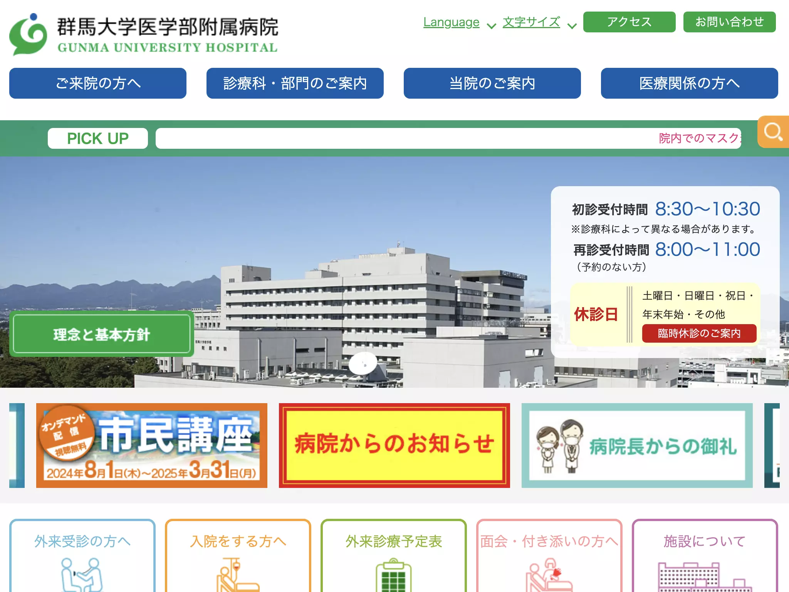Click the hospital bed icon under 入院をする方へ

(238, 574)
